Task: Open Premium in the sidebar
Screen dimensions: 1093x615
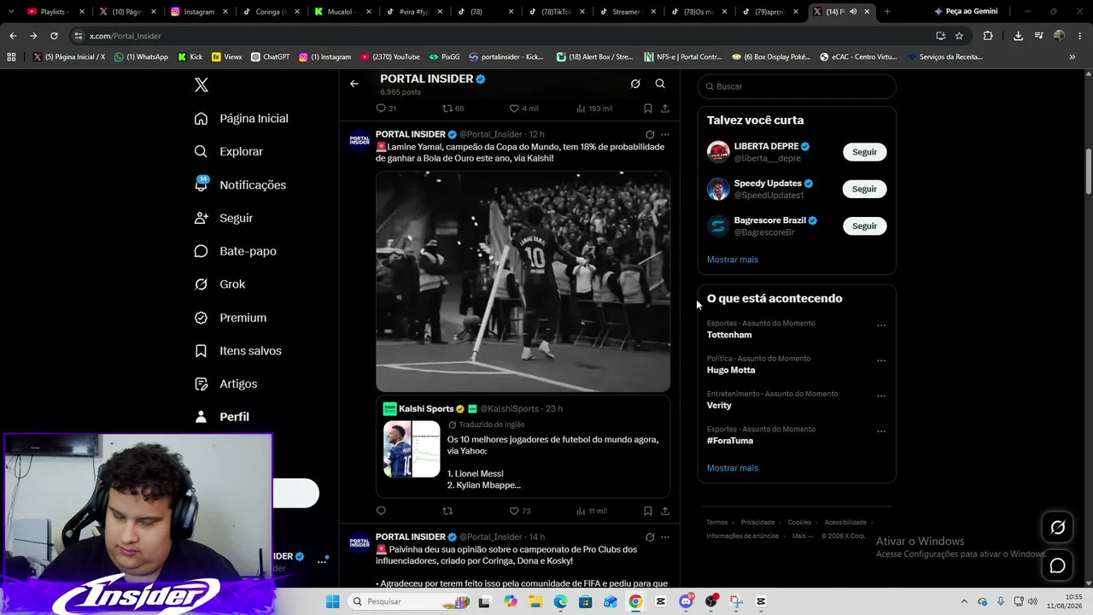Action: (230, 318)
